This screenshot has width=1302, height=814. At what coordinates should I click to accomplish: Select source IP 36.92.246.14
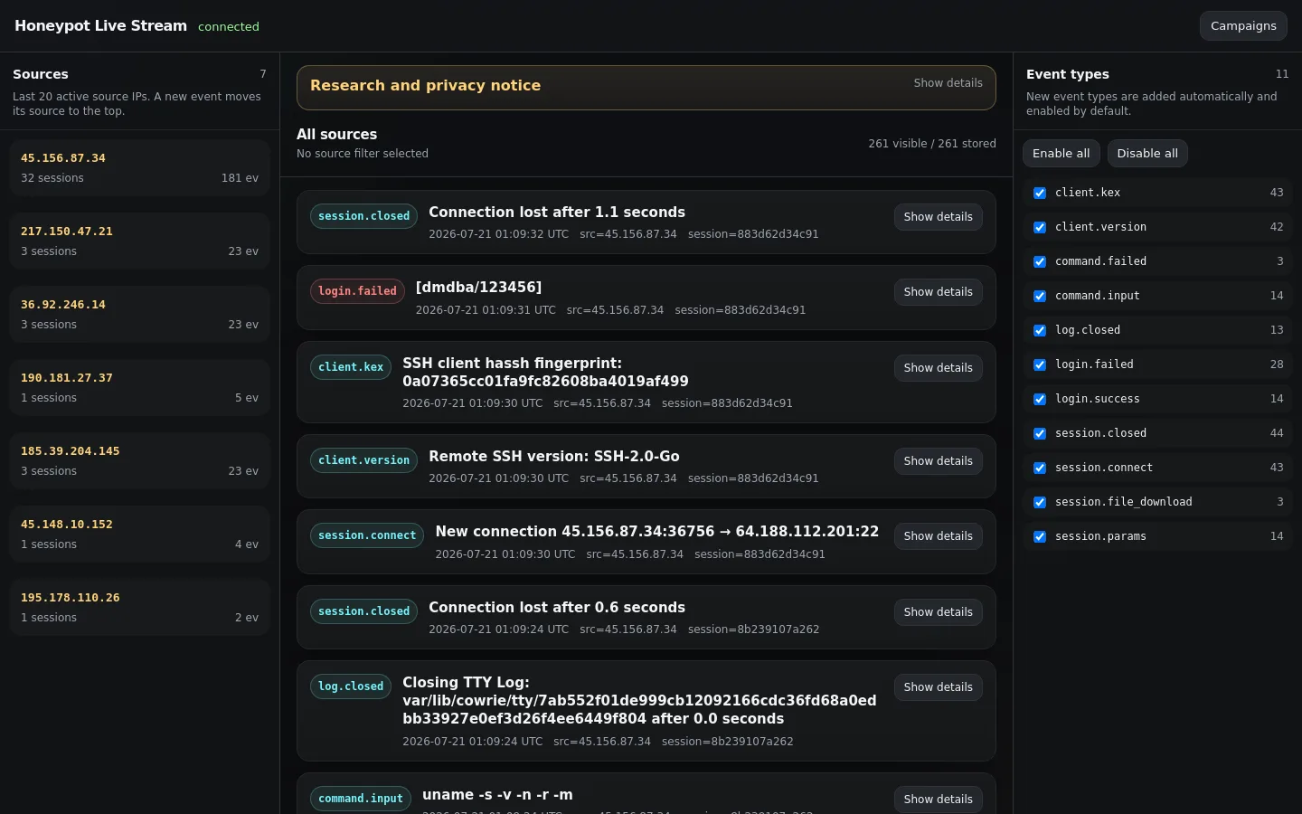coord(139,314)
